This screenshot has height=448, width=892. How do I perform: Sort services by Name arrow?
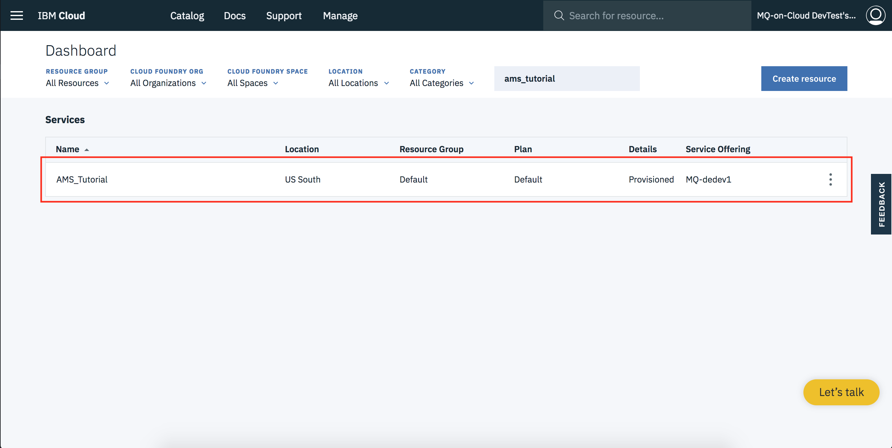coord(87,150)
